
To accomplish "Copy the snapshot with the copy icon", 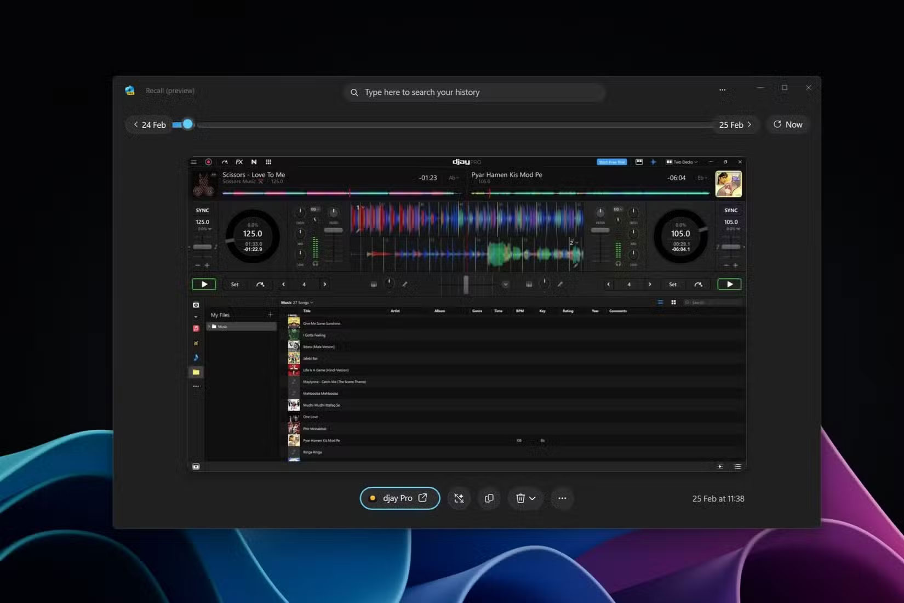I will pyautogui.click(x=489, y=498).
